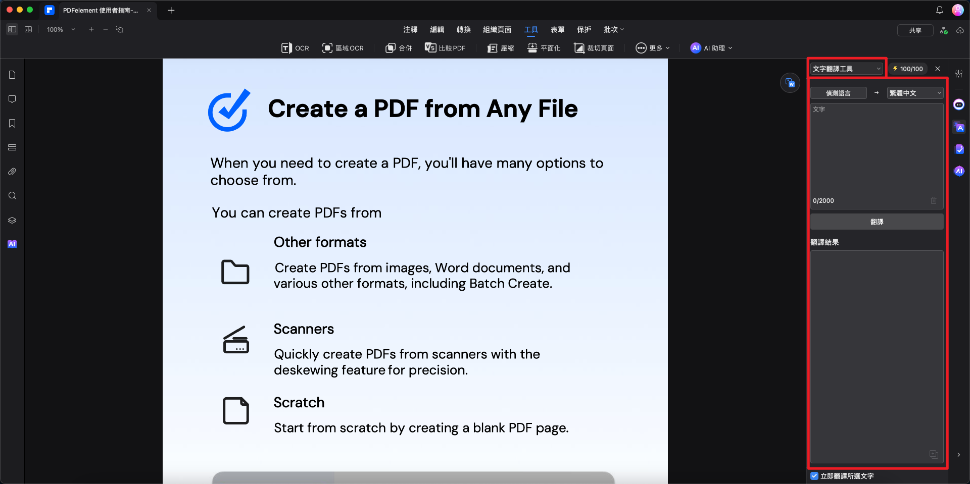Open the page thumbnails panel in left sidebar

pos(12,75)
